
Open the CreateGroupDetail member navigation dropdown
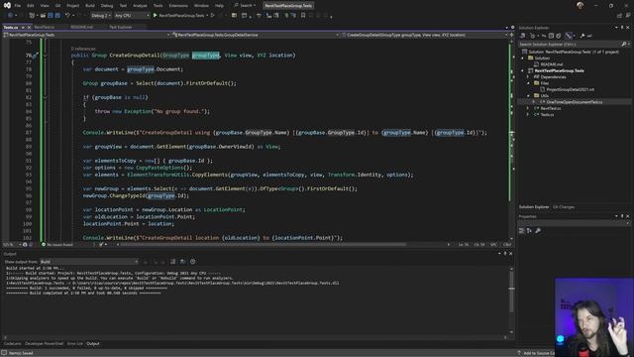(x=425, y=35)
